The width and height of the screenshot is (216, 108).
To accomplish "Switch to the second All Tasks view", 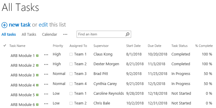I will coord(29,34).
